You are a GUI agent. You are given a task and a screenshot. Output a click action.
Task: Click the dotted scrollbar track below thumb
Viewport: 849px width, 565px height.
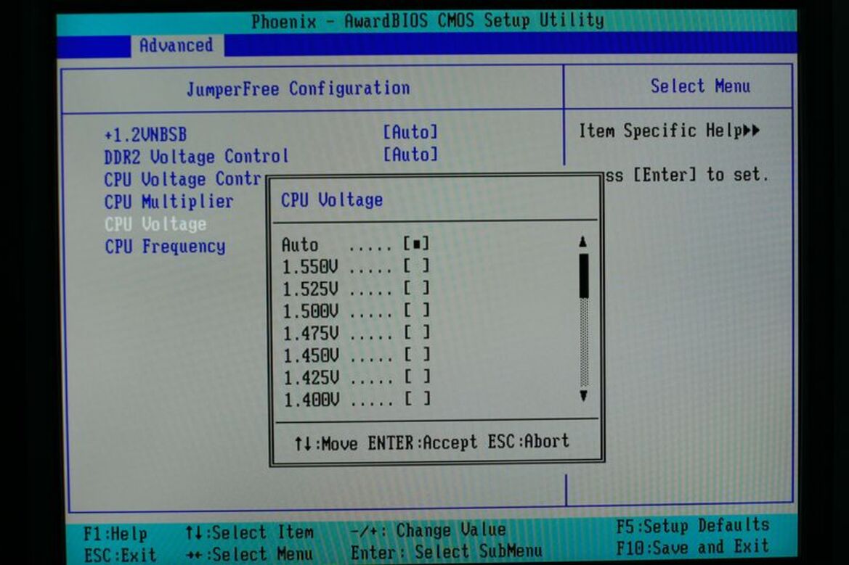[x=584, y=342]
